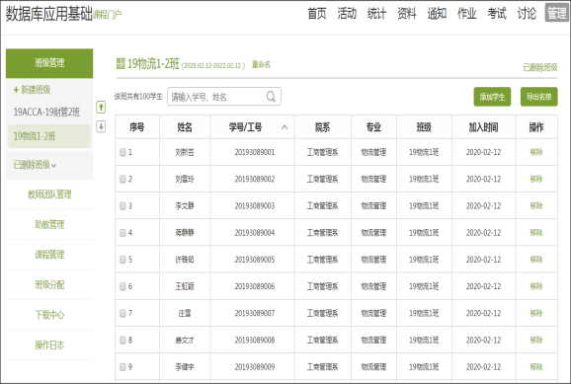Image resolution: width=571 pixels, height=384 pixels.
Task: Click 移除 in row 8
Action: click(x=536, y=340)
